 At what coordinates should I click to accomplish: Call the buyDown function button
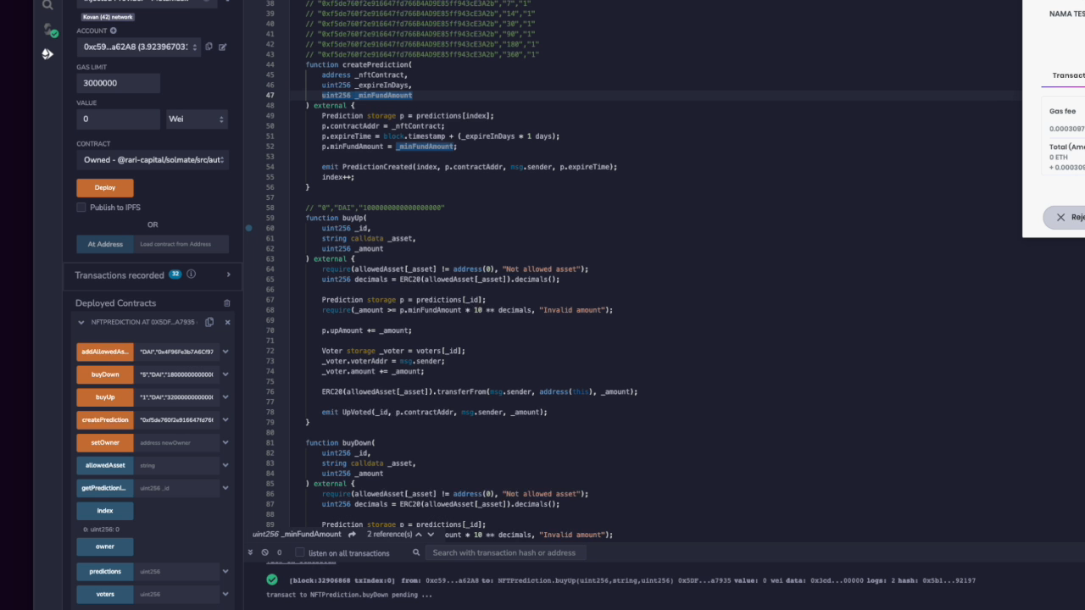click(105, 374)
